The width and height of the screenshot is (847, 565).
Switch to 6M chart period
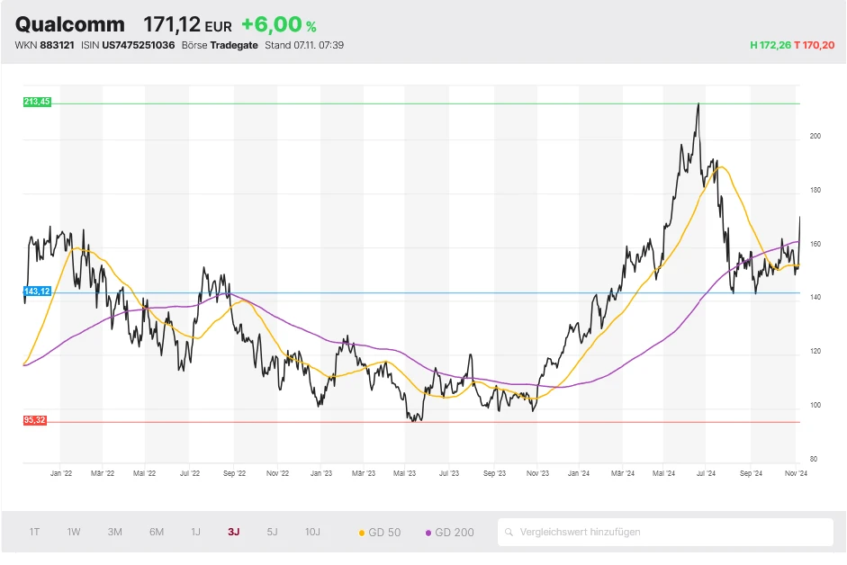157,532
